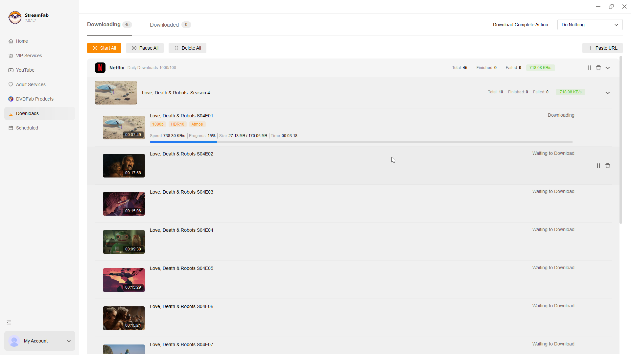
Task: Click the Time 00:03:18 value
Action: (x=284, y=136)
